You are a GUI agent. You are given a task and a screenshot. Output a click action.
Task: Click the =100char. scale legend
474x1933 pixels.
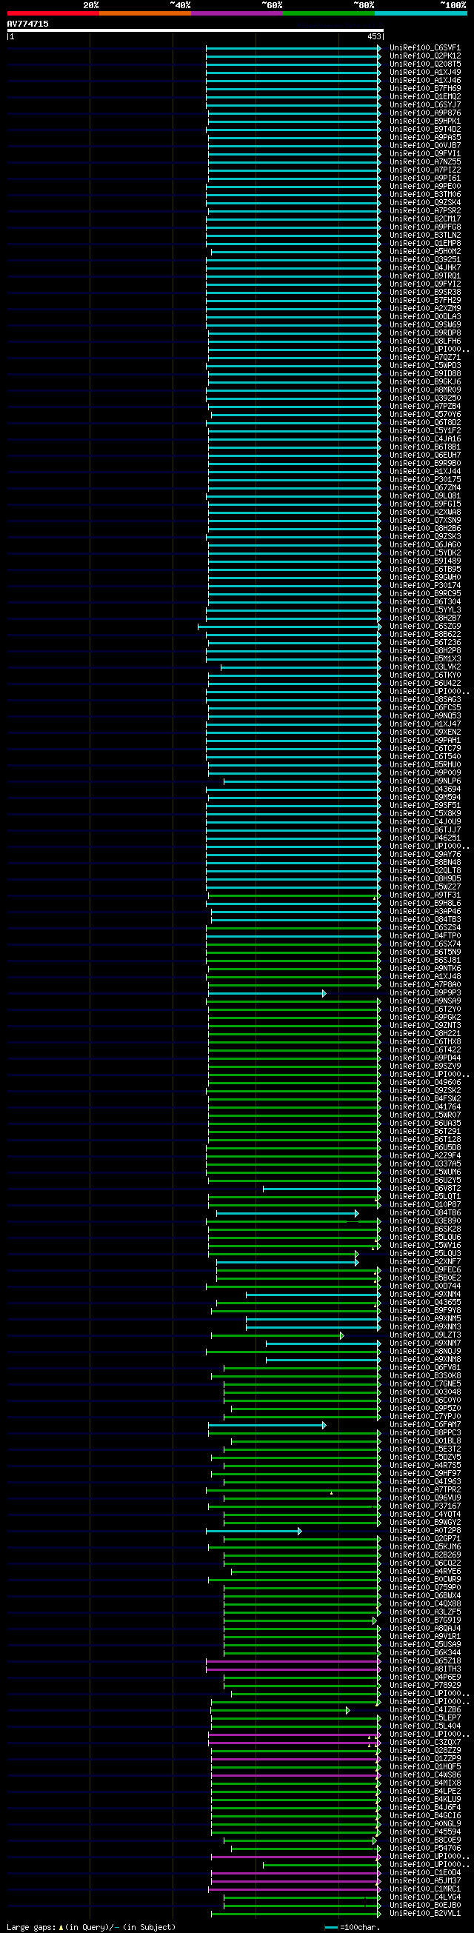(x=353, y=1927)
